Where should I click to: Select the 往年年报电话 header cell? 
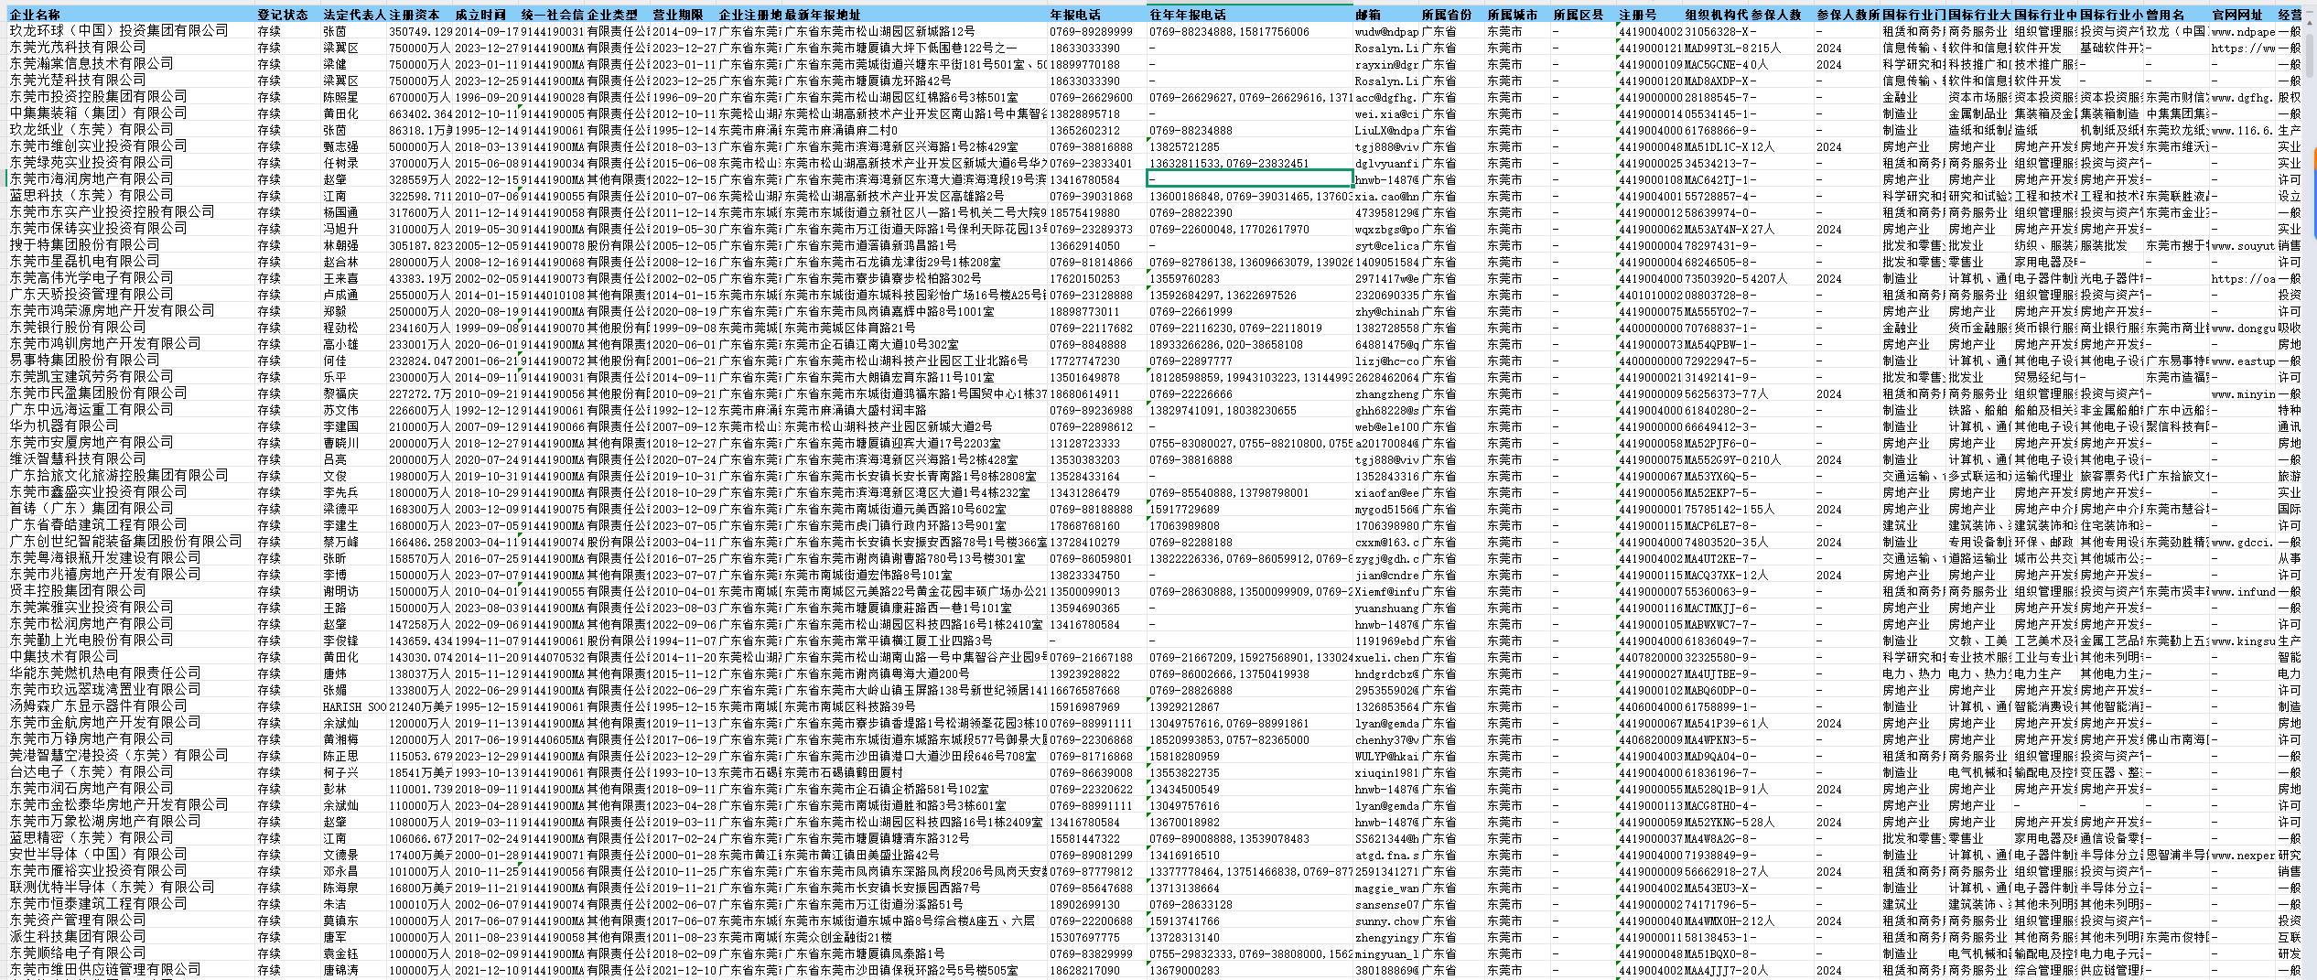tap(1188, 15)
